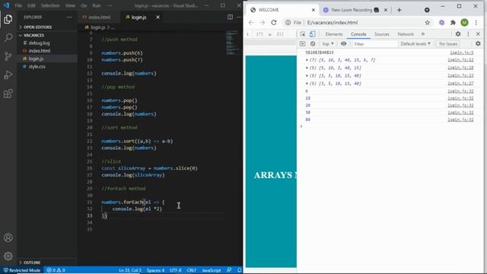Switch to the index.html editor tab
This screenshot has width=487, height=274.
tap(99, 17)
